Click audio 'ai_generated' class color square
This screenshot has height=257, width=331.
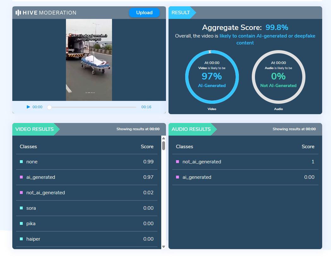pos(177,177)
